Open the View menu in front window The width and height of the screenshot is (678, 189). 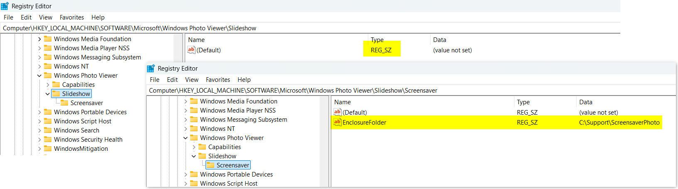[192, 80]
